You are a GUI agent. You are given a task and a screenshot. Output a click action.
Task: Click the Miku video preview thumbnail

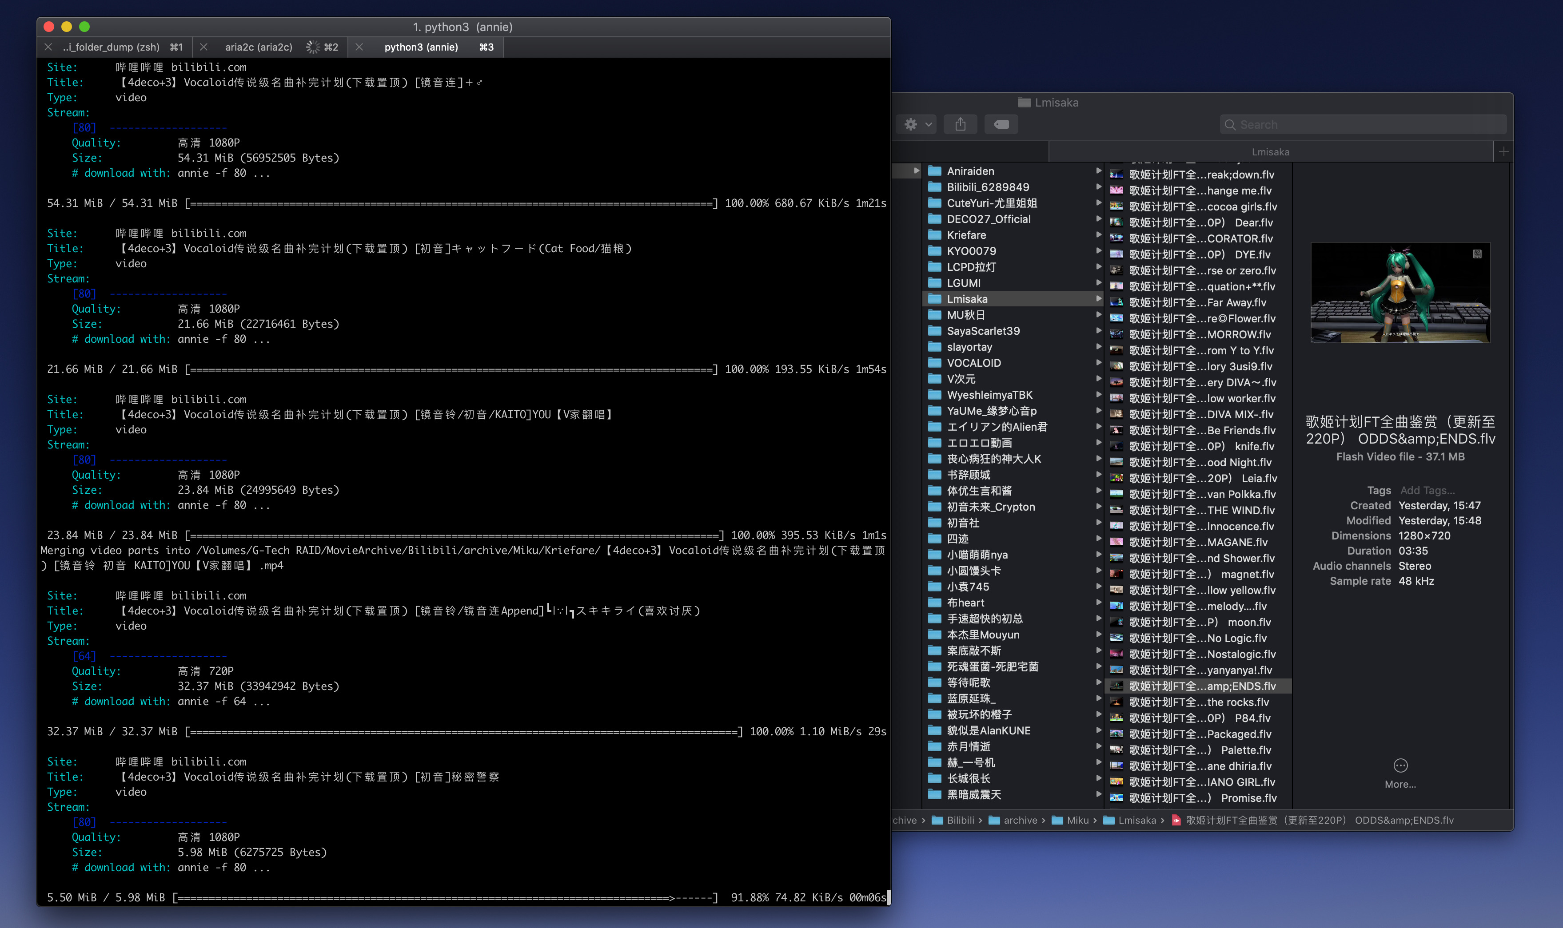pyautogui.click(x=1400, y=293)
